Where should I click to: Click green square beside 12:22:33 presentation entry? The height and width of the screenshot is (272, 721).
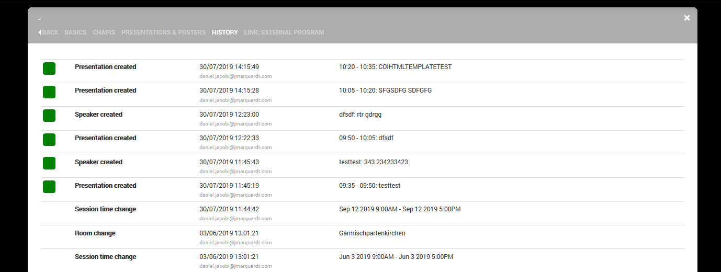coord(49,140)
